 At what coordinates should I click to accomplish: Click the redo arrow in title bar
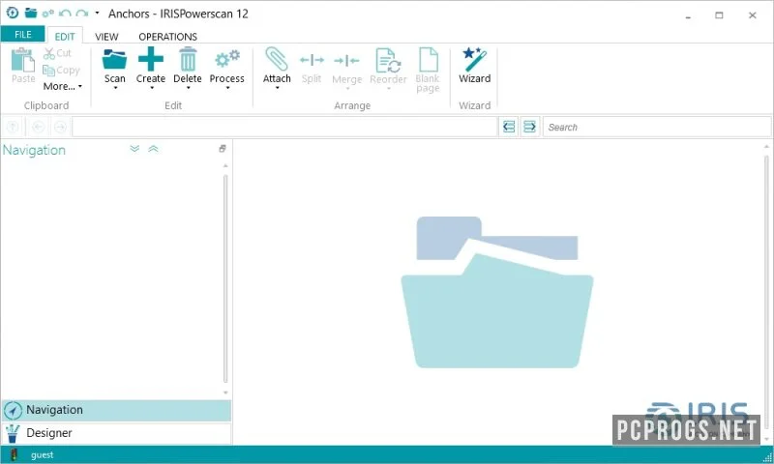82,14
